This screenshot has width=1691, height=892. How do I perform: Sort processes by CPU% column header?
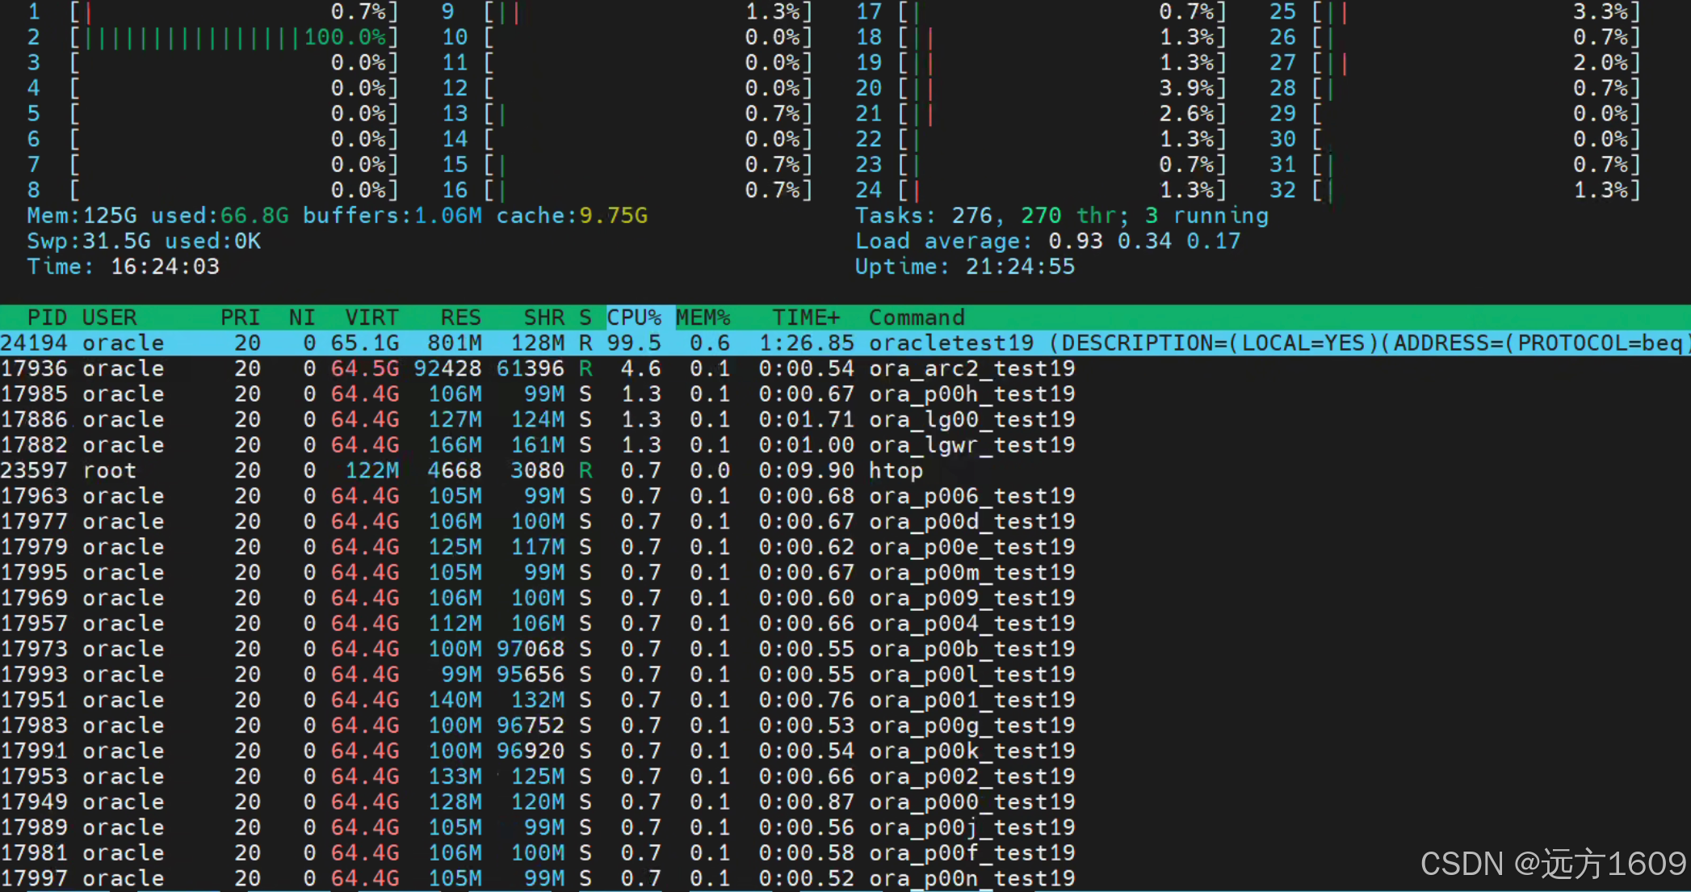point(634,318)
